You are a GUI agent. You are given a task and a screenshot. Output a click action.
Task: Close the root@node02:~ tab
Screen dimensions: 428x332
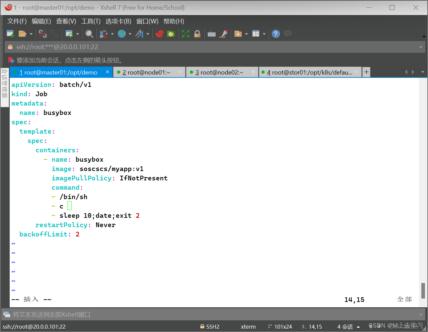(253, 72)
